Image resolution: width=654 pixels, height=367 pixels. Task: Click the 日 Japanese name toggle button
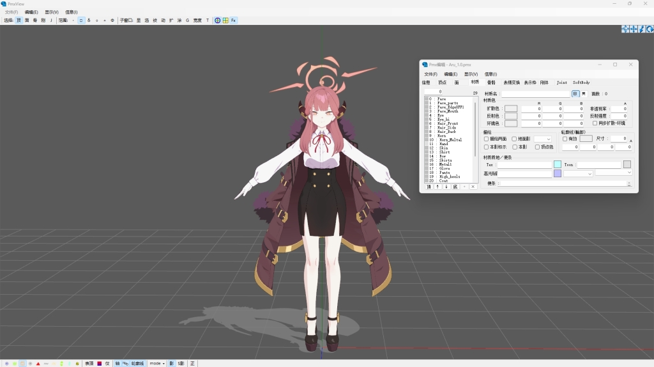tap(575, 94)
